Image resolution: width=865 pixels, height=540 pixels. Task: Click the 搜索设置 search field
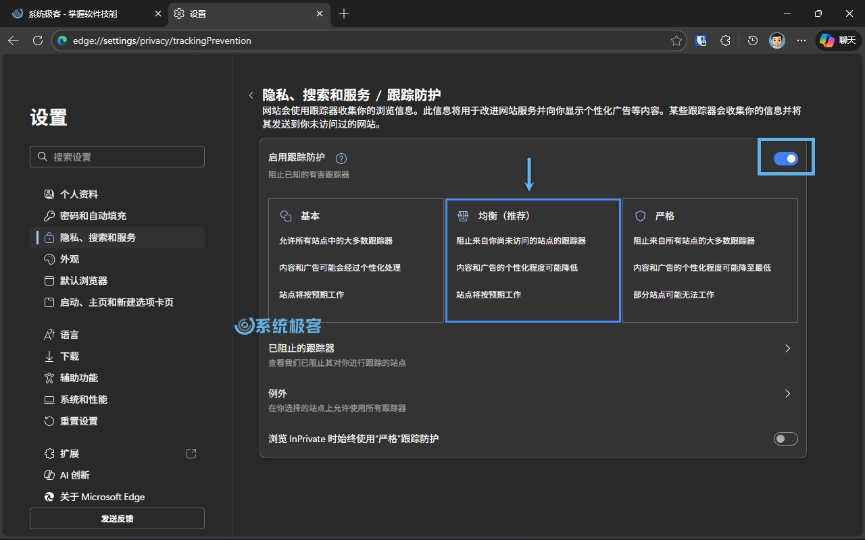click(x=117, y=156)
